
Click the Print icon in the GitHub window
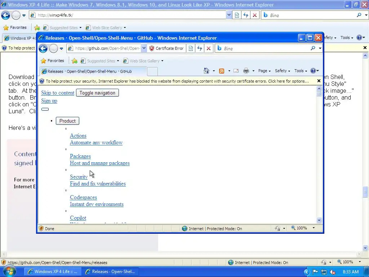pyautogui.click(x=246, y=71)
